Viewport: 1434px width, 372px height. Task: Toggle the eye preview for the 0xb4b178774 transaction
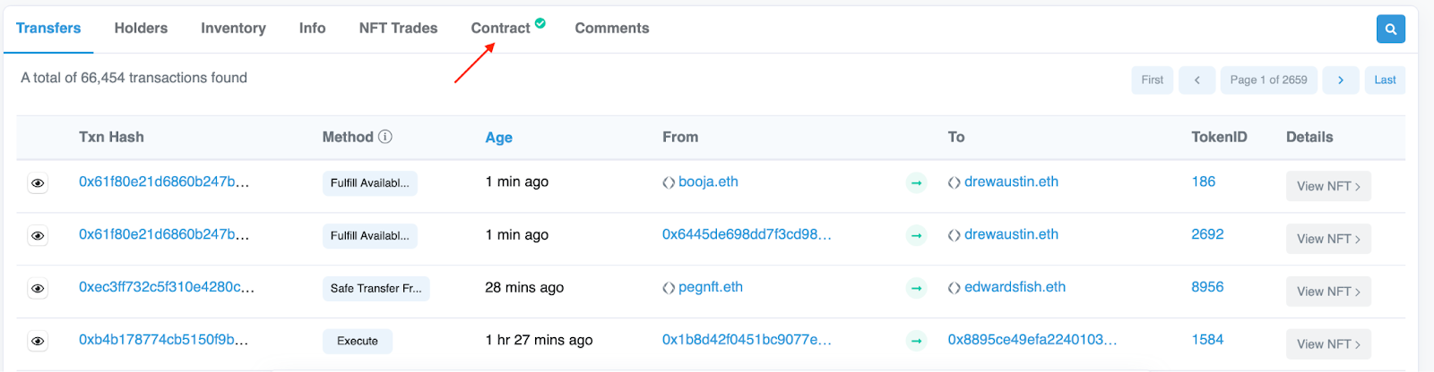38,342
